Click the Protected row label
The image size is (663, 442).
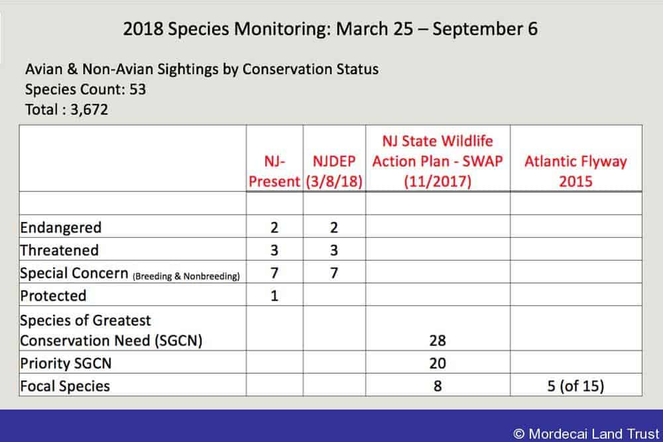pyautogui.click(x=53, y=296)
